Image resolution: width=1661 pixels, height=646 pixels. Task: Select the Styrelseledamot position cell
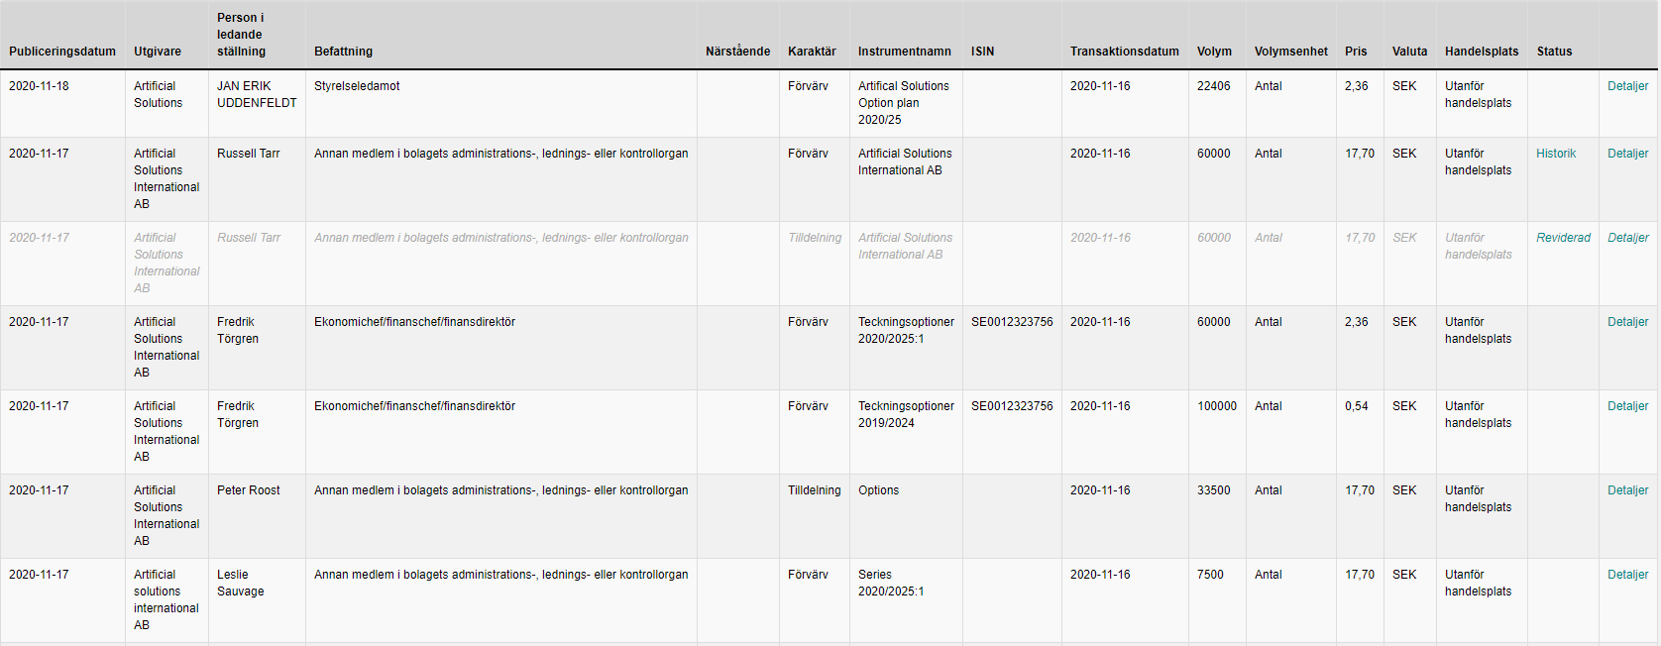[357, 86]
